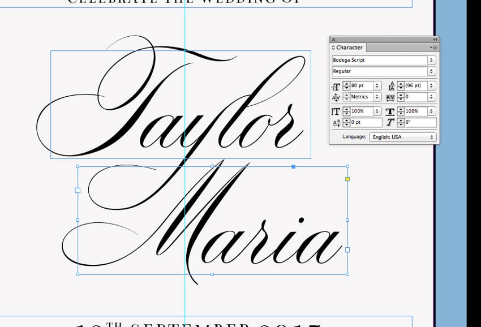Open the Regular font style dropdown
The height and width of the screenshot is (327, 481).
tap(432, 71)
